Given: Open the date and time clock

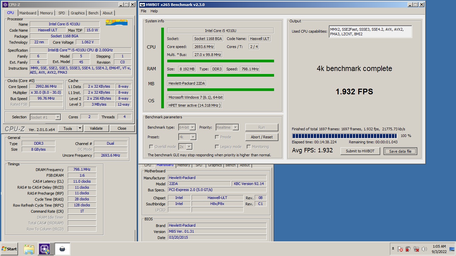Looking at the screenshot, I should click(439, 249).
